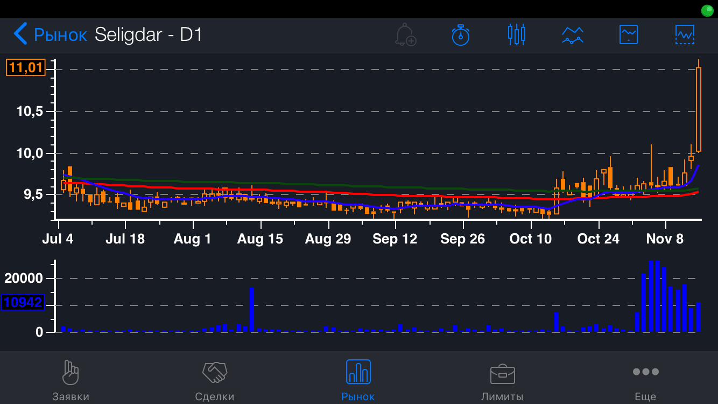
Task: Open indicators via wavy lines icon
Action: tap(573, 35)
